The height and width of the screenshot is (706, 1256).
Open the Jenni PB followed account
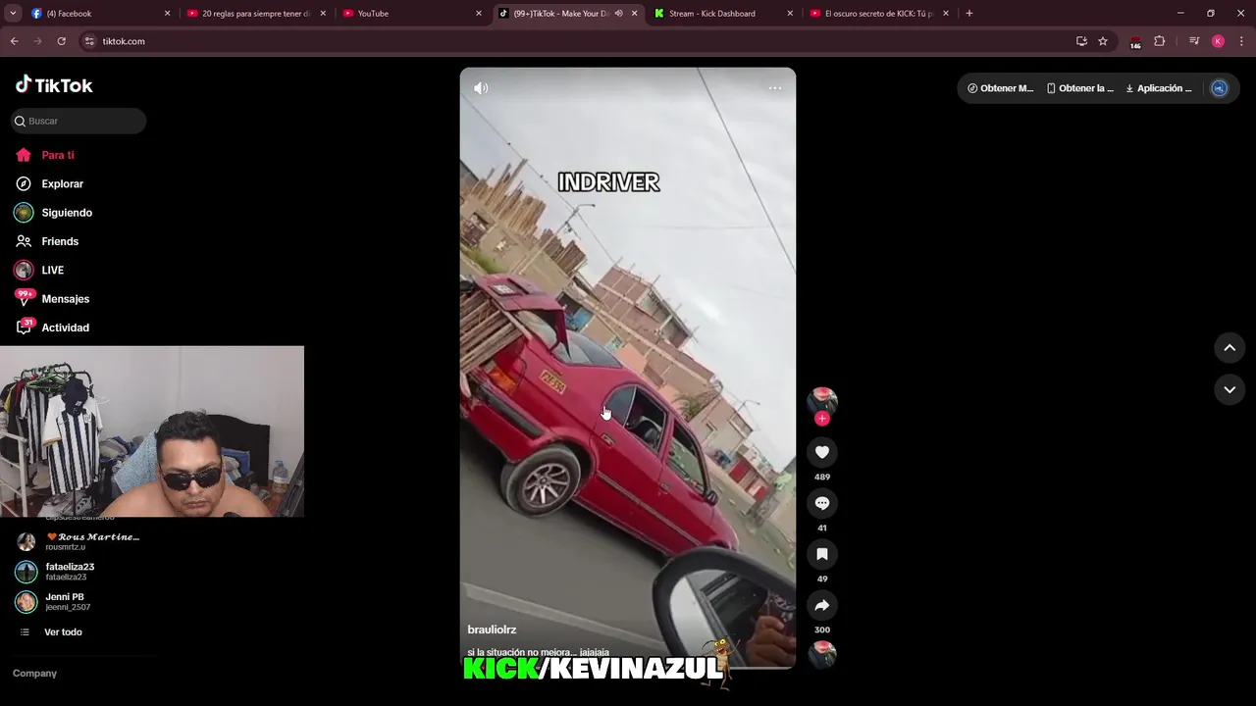pos(53,602)
